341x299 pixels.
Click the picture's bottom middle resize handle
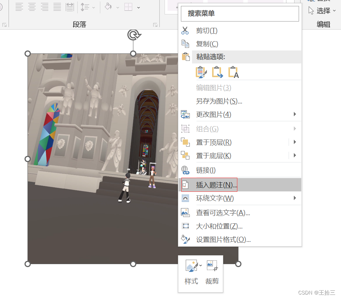133,264
